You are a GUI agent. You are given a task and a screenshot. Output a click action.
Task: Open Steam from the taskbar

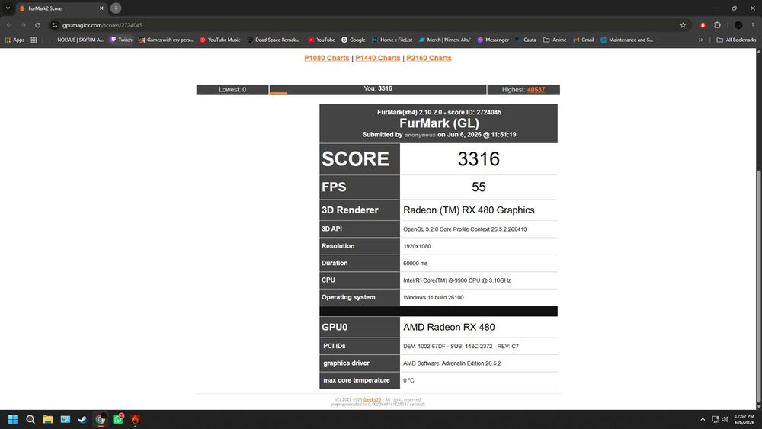[x=82, y=419]
